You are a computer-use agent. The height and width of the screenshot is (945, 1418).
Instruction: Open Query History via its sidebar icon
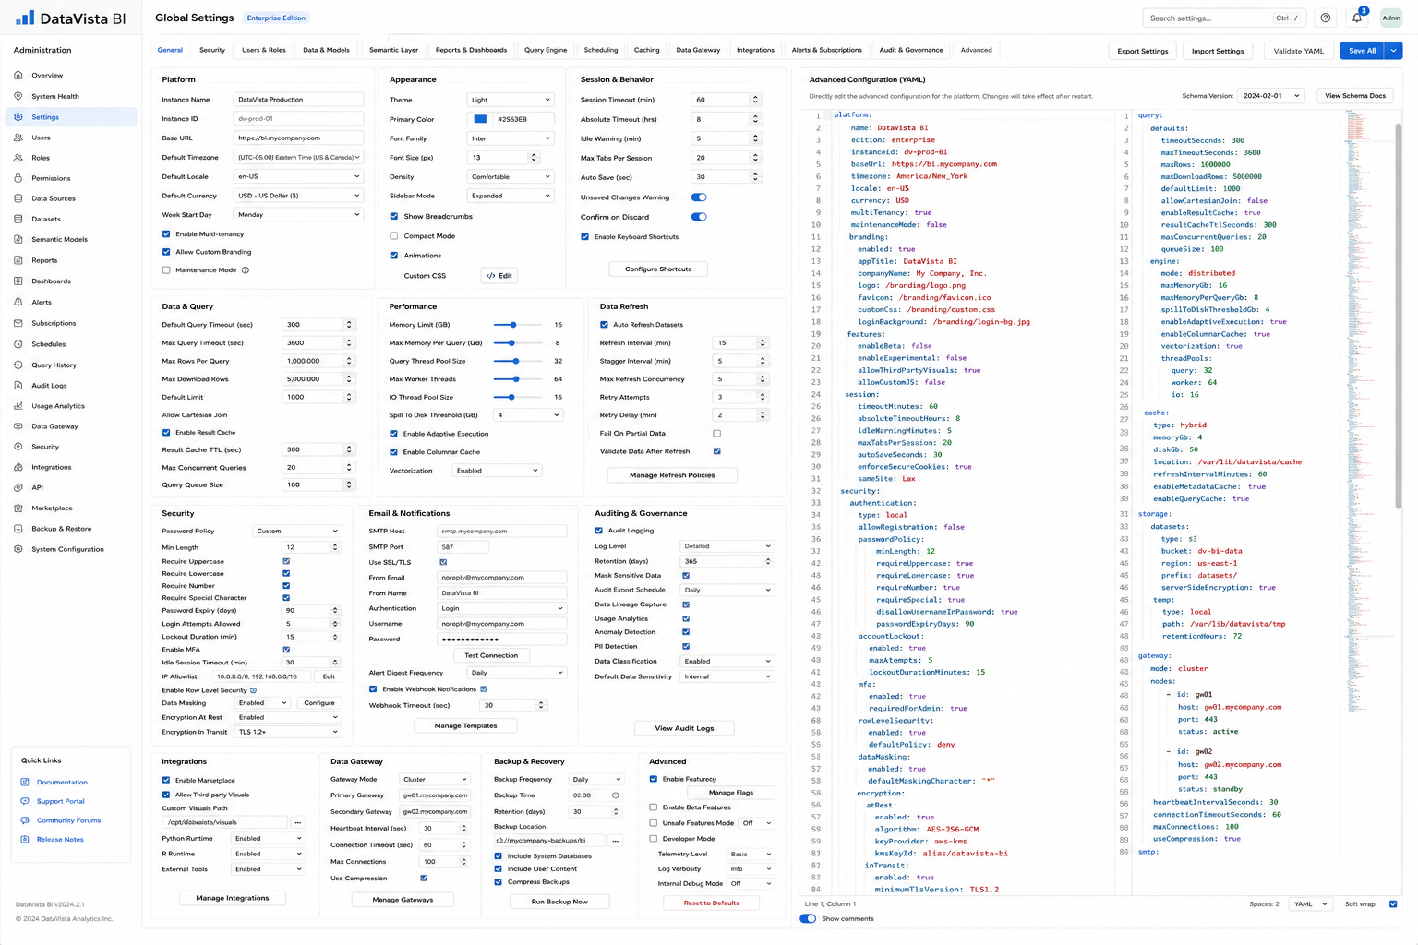tap(18, 365)
